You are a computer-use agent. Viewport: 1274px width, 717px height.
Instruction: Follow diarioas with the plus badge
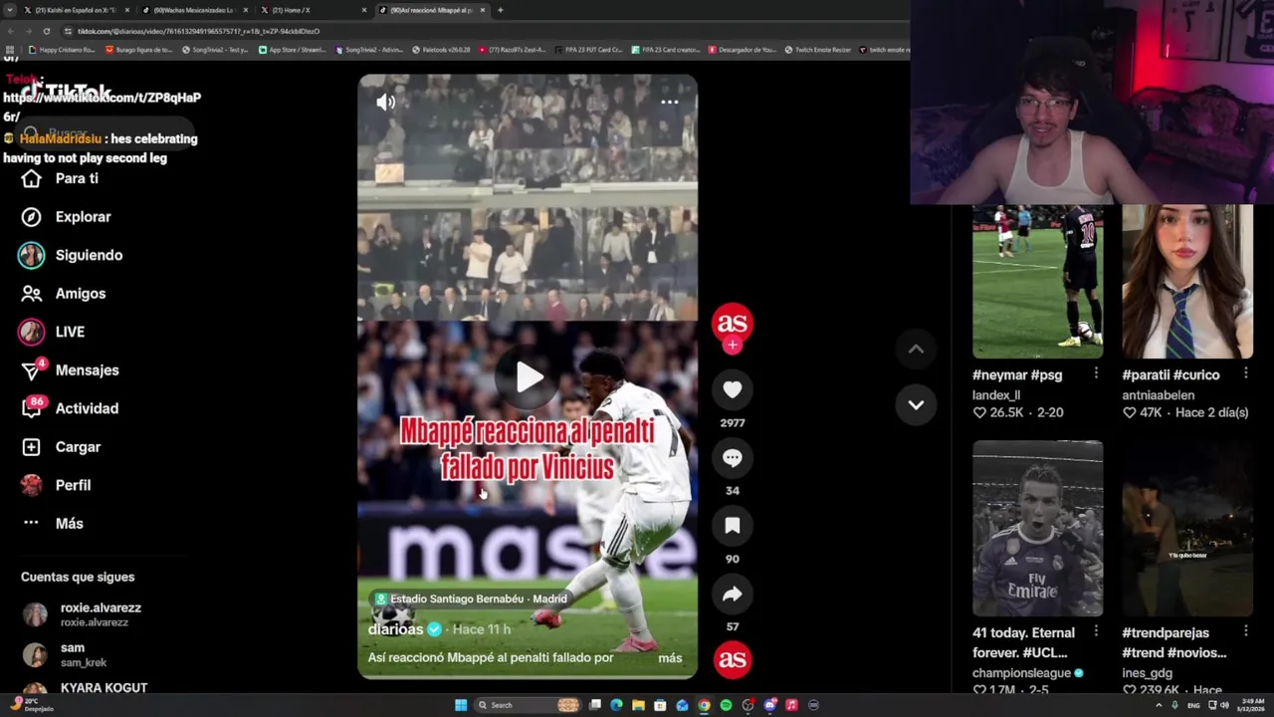733,345
